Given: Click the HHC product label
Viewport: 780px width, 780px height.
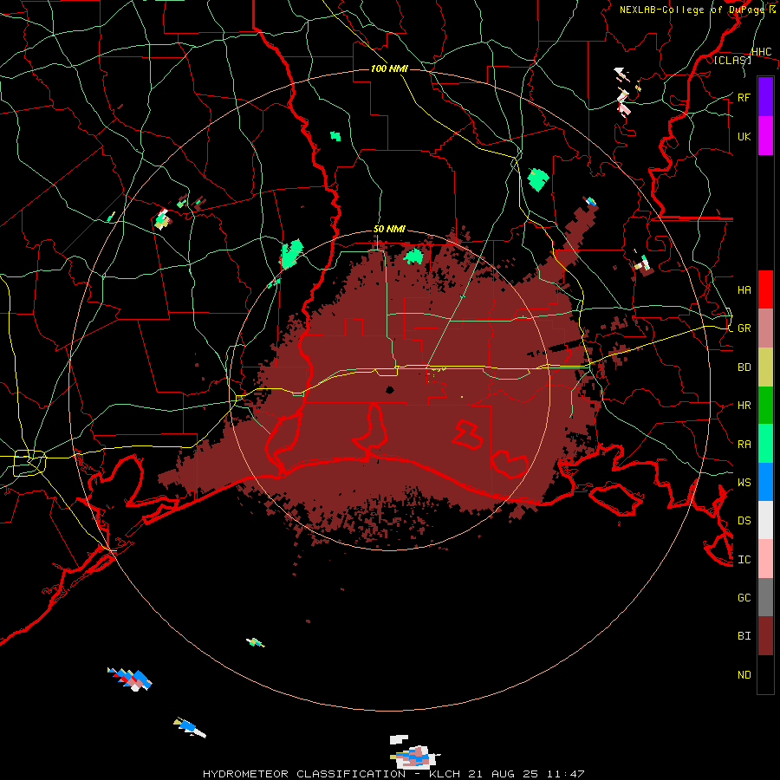Looking at the screenshot, I should [761, 52].
